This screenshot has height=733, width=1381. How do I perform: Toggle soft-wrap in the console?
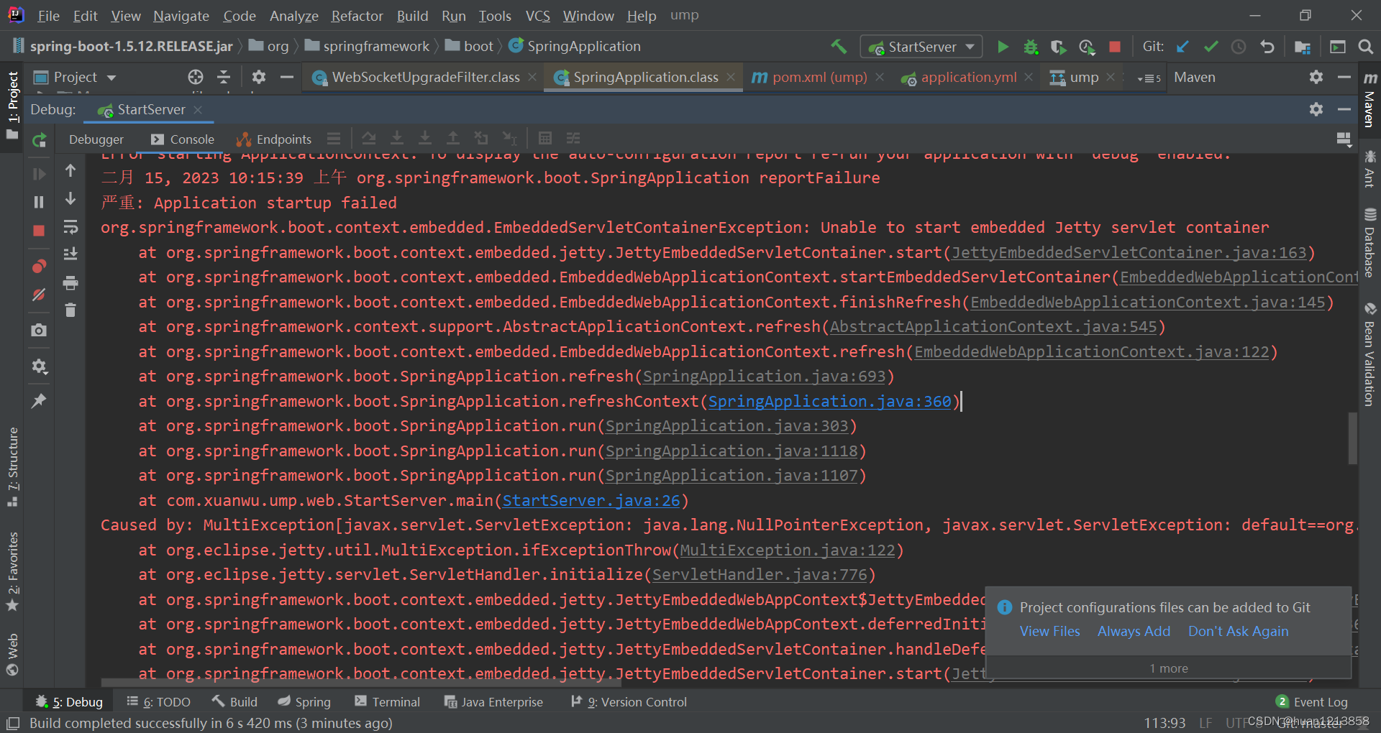tap(70, 227)
